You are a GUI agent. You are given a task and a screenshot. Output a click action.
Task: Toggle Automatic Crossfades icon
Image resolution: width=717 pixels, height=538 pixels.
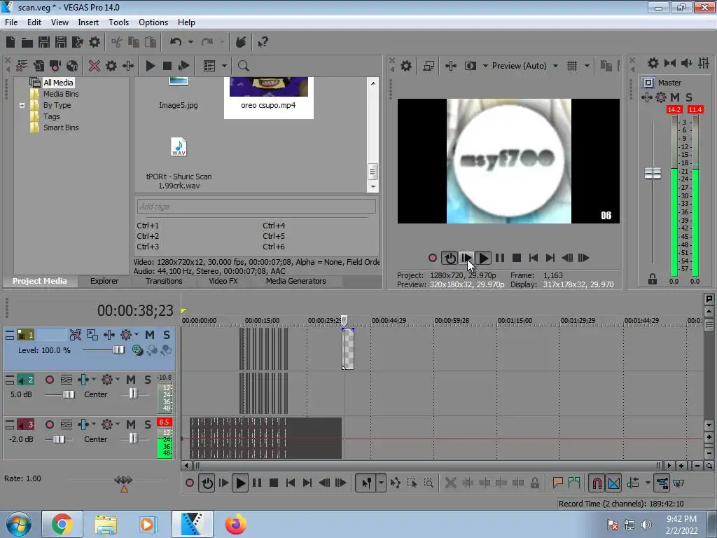pyautogui.click(x=614, y=483)
